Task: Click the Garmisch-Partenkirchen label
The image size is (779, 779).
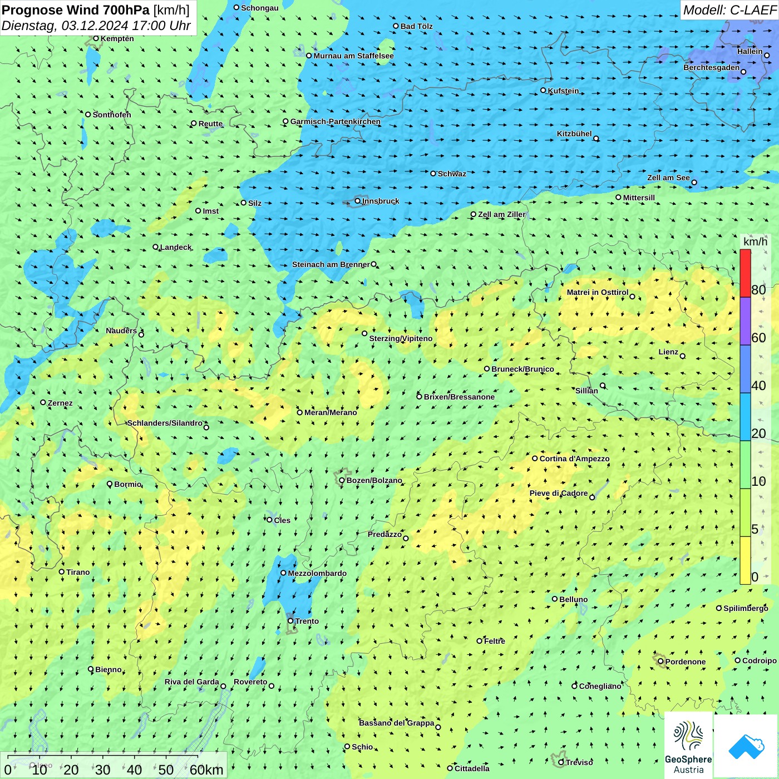Action: (x=336, y=121)
